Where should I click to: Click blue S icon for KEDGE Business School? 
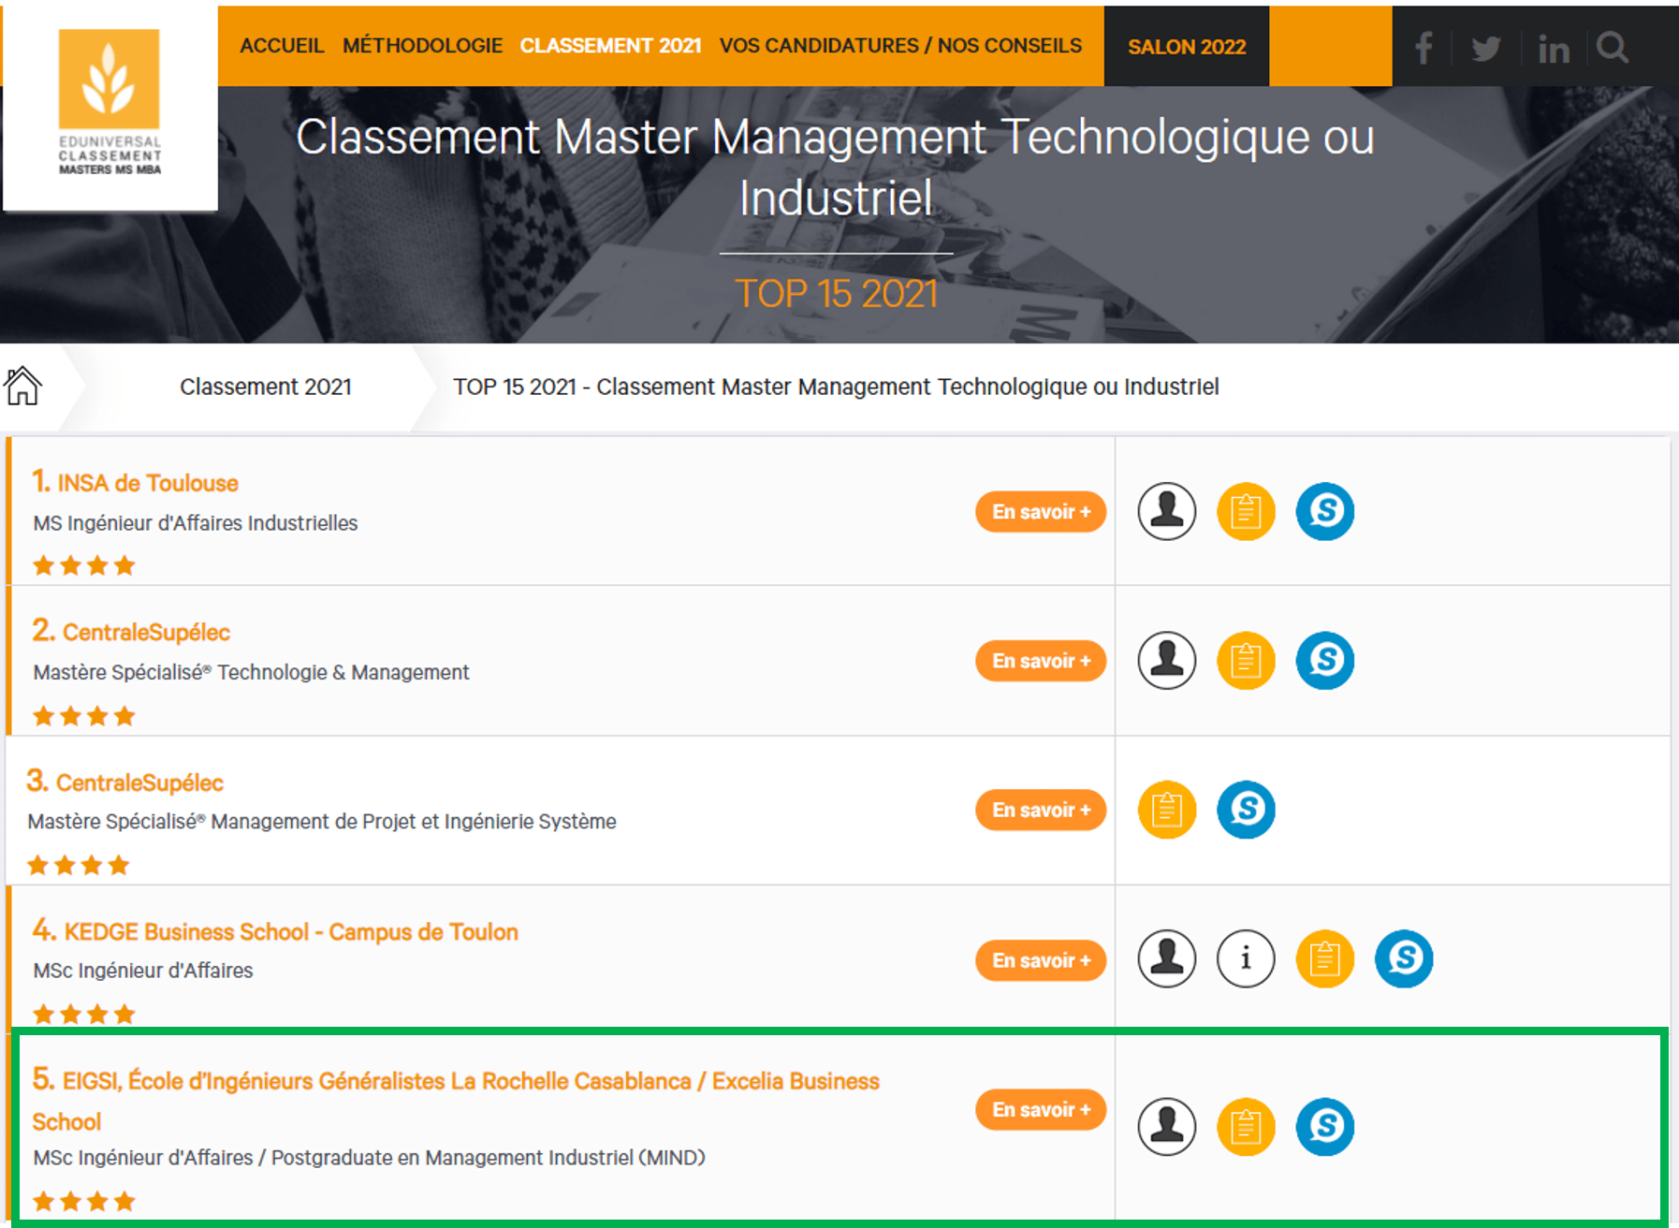click(x=1404, y=958)
